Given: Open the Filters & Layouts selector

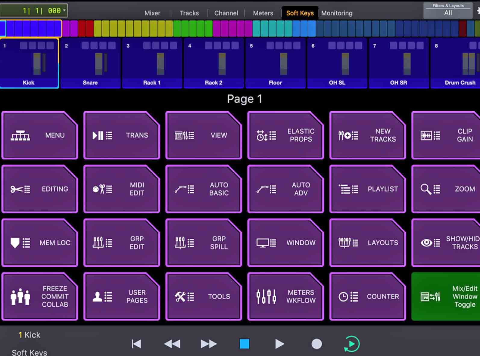Looking at the screenshot, I should click(447, 11).
